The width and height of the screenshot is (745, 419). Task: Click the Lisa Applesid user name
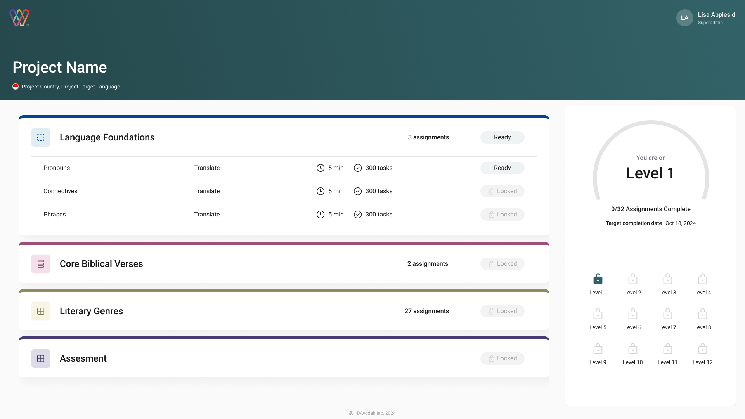(716, 15)
